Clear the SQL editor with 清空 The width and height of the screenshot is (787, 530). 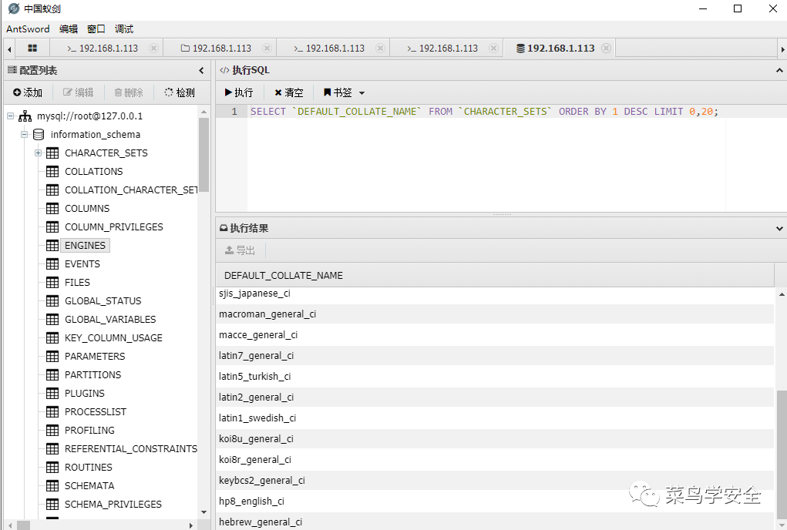[288, 92]
